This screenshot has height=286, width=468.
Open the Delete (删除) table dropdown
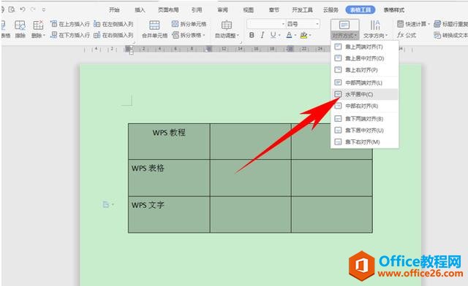[x=38, y=29]
